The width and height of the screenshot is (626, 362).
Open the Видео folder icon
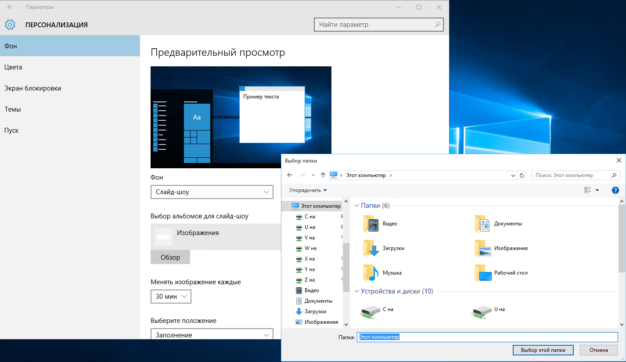[x=371, y=224]
